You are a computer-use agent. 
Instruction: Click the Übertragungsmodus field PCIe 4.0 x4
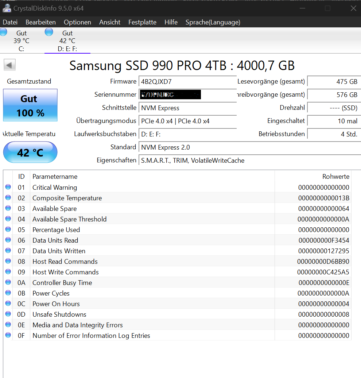click(x=187, y=121)
